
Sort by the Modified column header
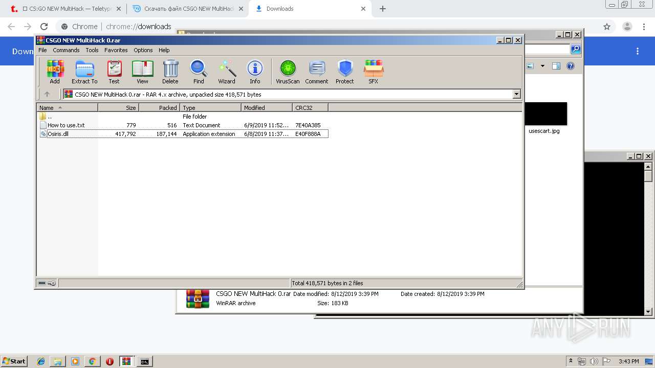(x=267, y=108)
